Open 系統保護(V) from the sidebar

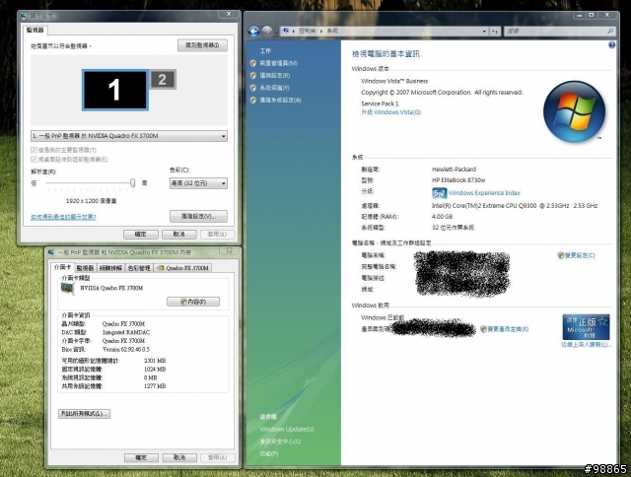pyautogui.click(x=274, y=88)
